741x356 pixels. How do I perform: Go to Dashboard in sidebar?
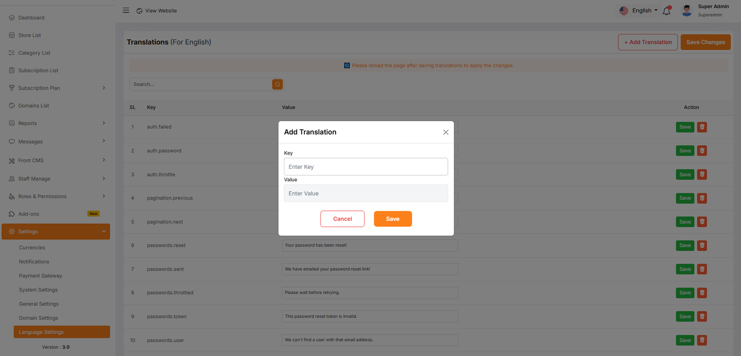click(x=31, y=18)
